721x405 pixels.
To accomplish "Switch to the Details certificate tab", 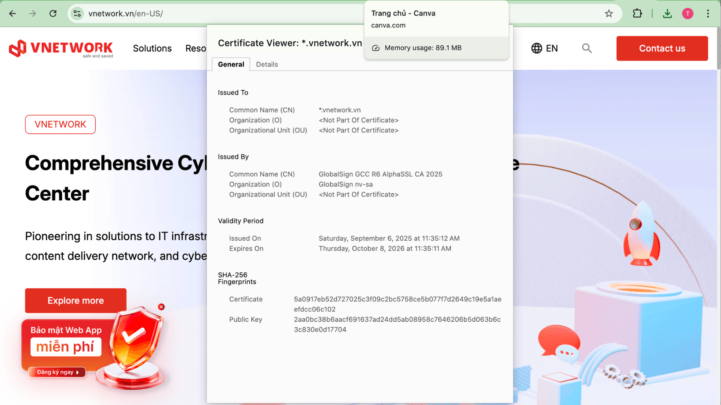I will pos(267,64).
